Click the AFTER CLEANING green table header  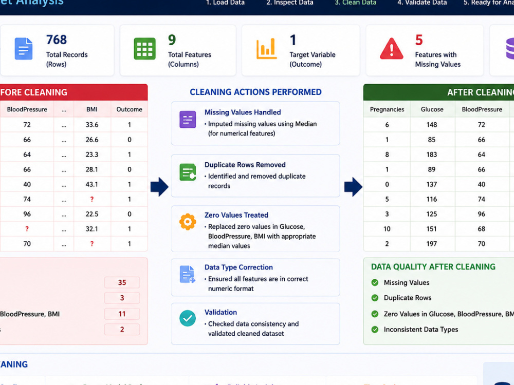click(x=438, y=92)
